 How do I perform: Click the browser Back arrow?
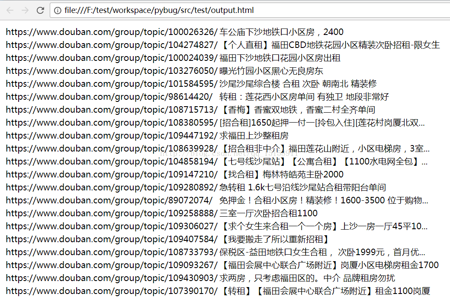pyautogui.click(x=10, y=10)
